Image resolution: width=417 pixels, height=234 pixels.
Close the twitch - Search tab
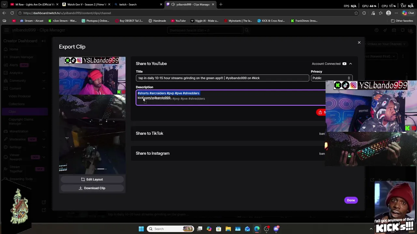tap(161, 5)
